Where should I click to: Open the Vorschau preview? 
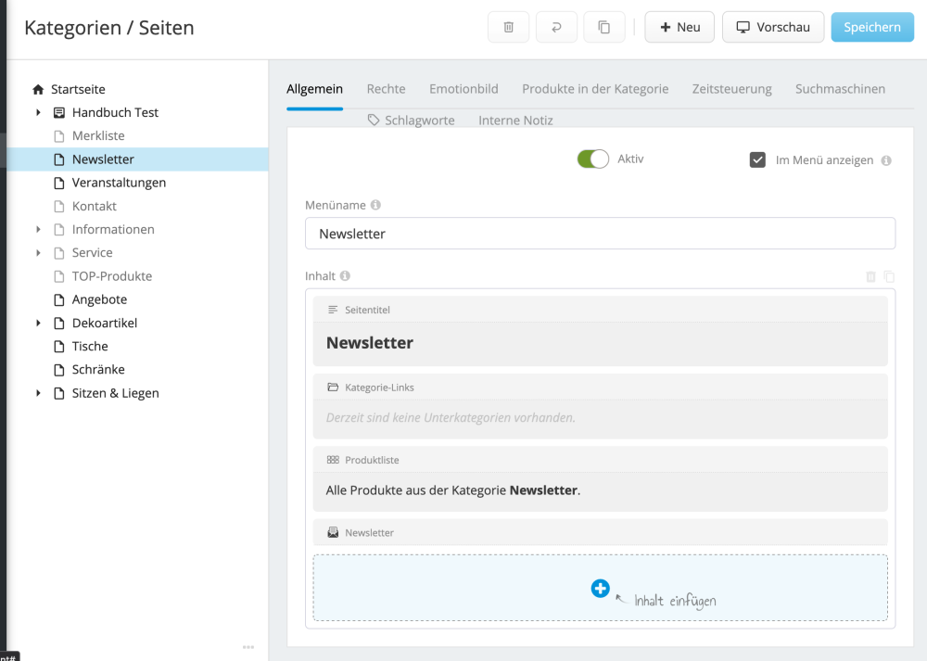tap(773, 27)
